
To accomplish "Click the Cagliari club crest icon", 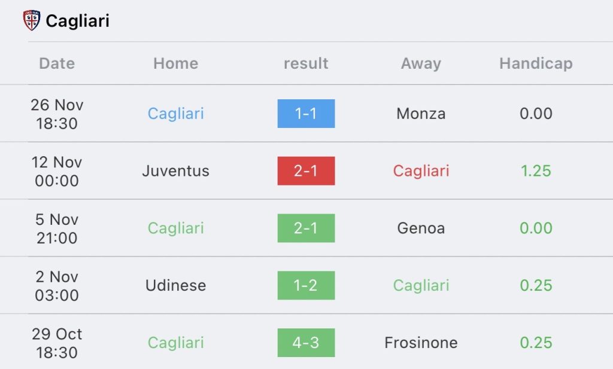I will pos(32,20).
